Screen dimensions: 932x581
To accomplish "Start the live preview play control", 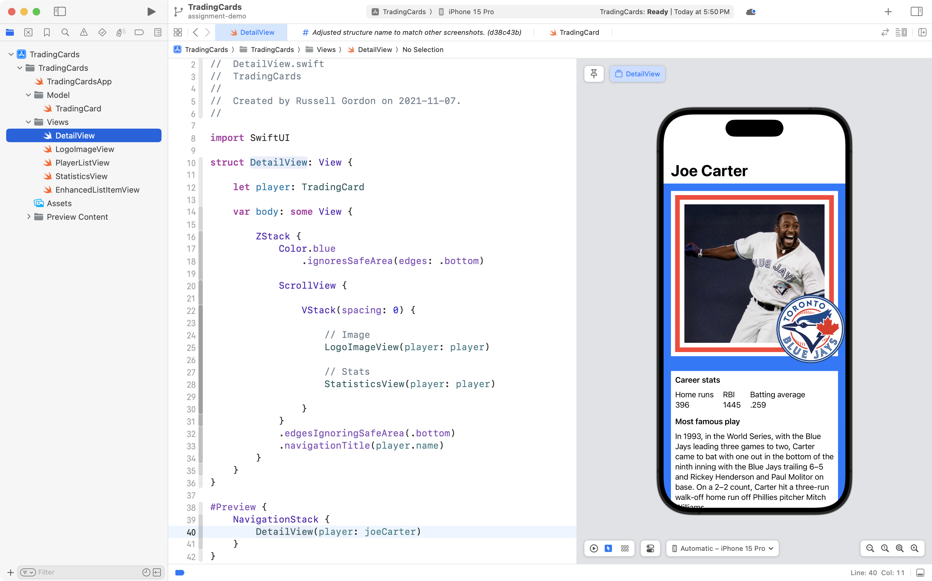I will [x=594, y=548].
